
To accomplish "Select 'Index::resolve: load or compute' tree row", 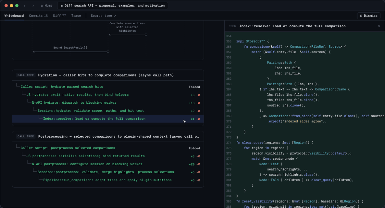I will (x=108, y=119).
